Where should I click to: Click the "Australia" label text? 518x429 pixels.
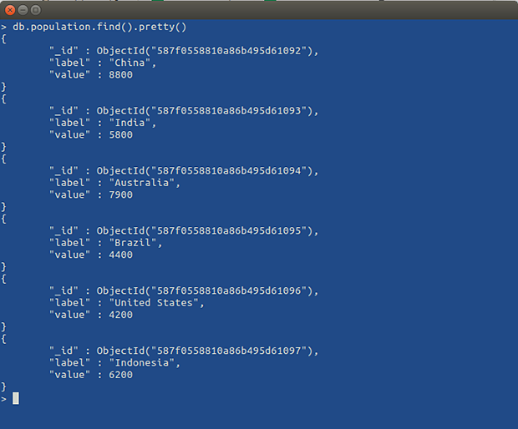pos(145,183)
